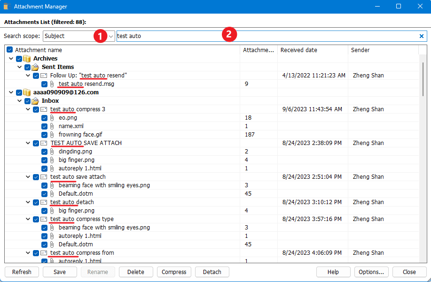Screen dimensions: 431x282
Task: Uncheck the attachment "frowning face.gif"
Action: coord(44,134)
